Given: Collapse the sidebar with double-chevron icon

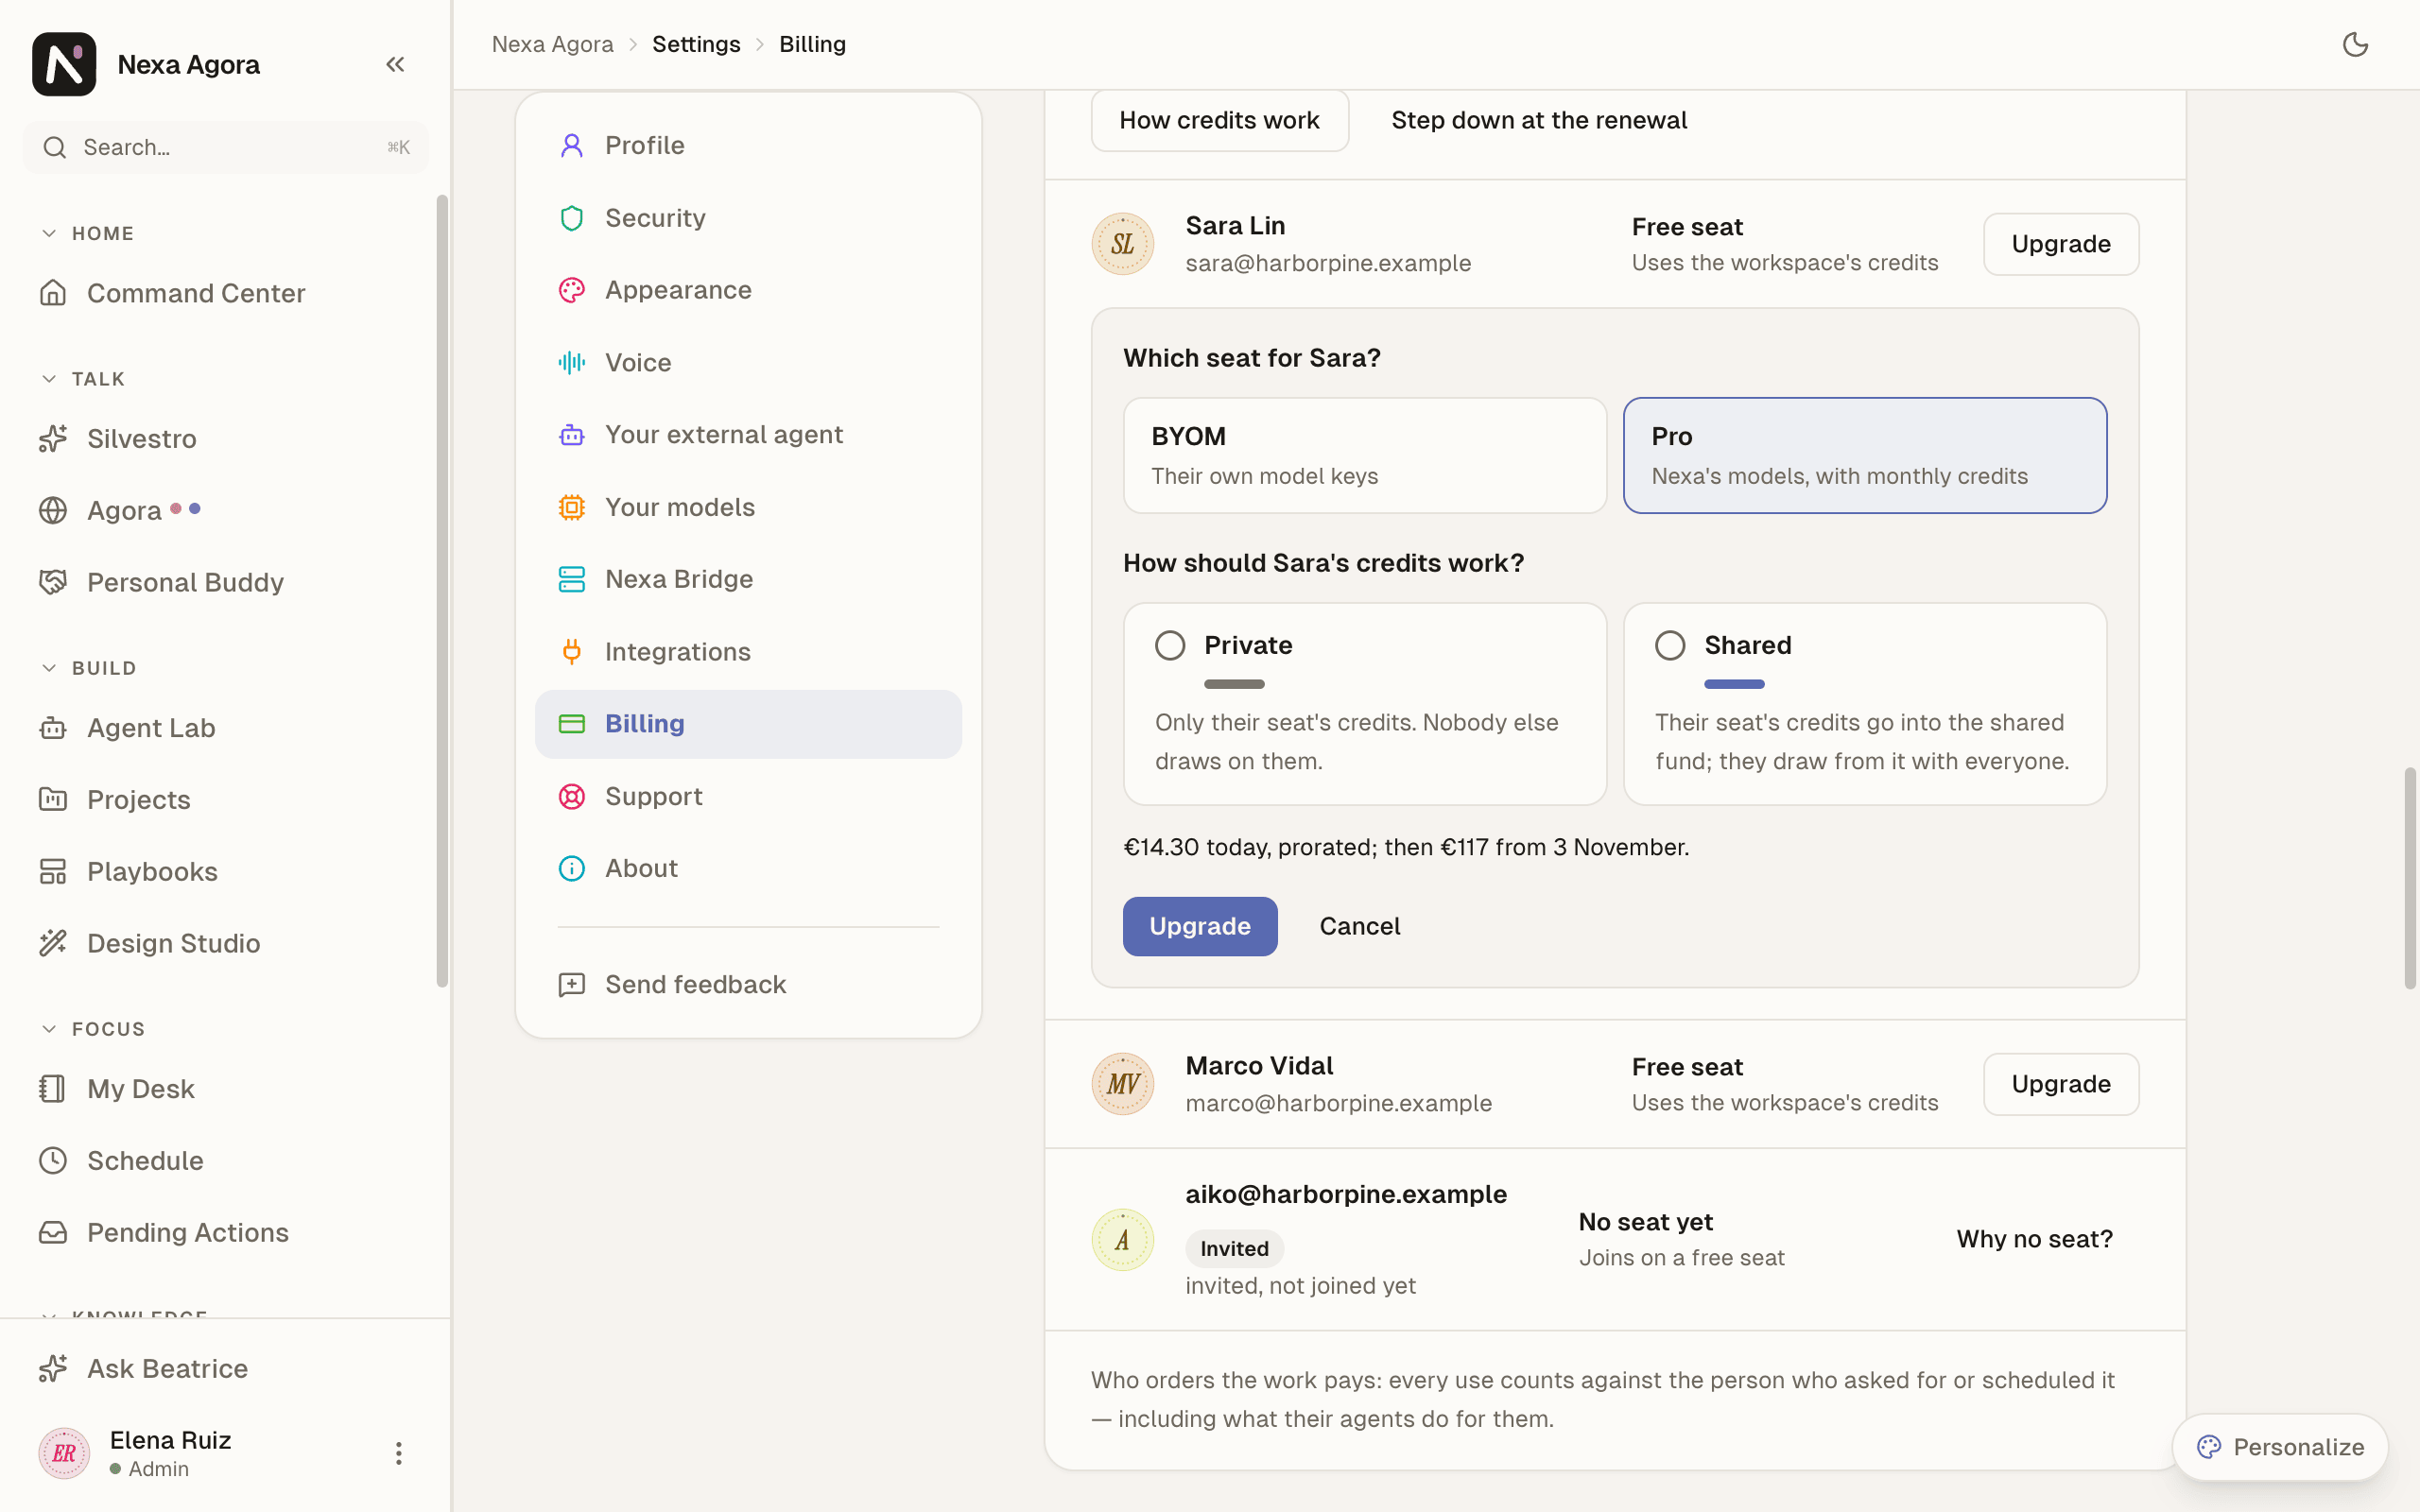Looking at the screenshot, I should tap(395, 65).
